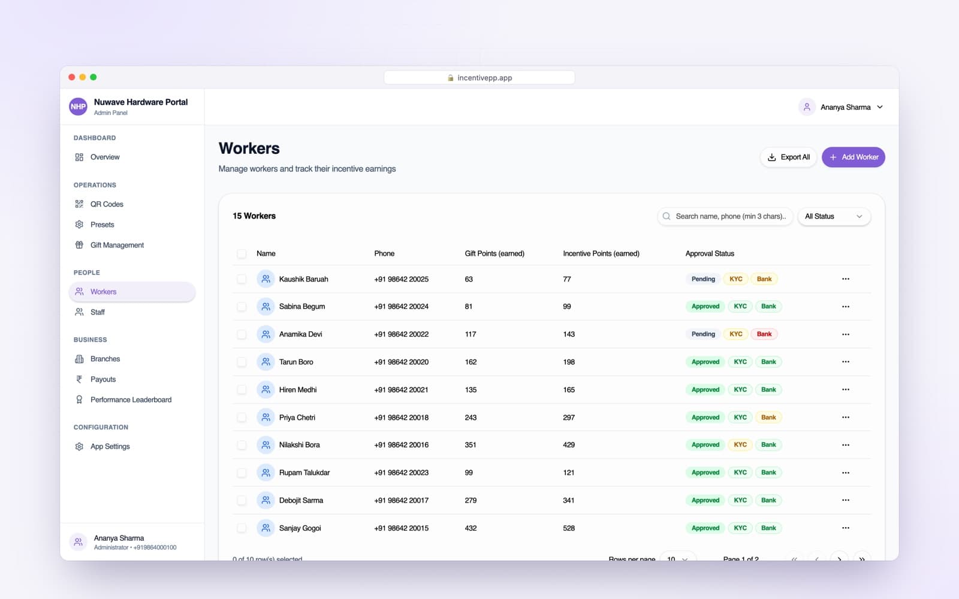Viewport: 959px width, 599px height.
Task: Open the Workers page in sidebar
Action: pyautogui.click(x=132, y=292)
